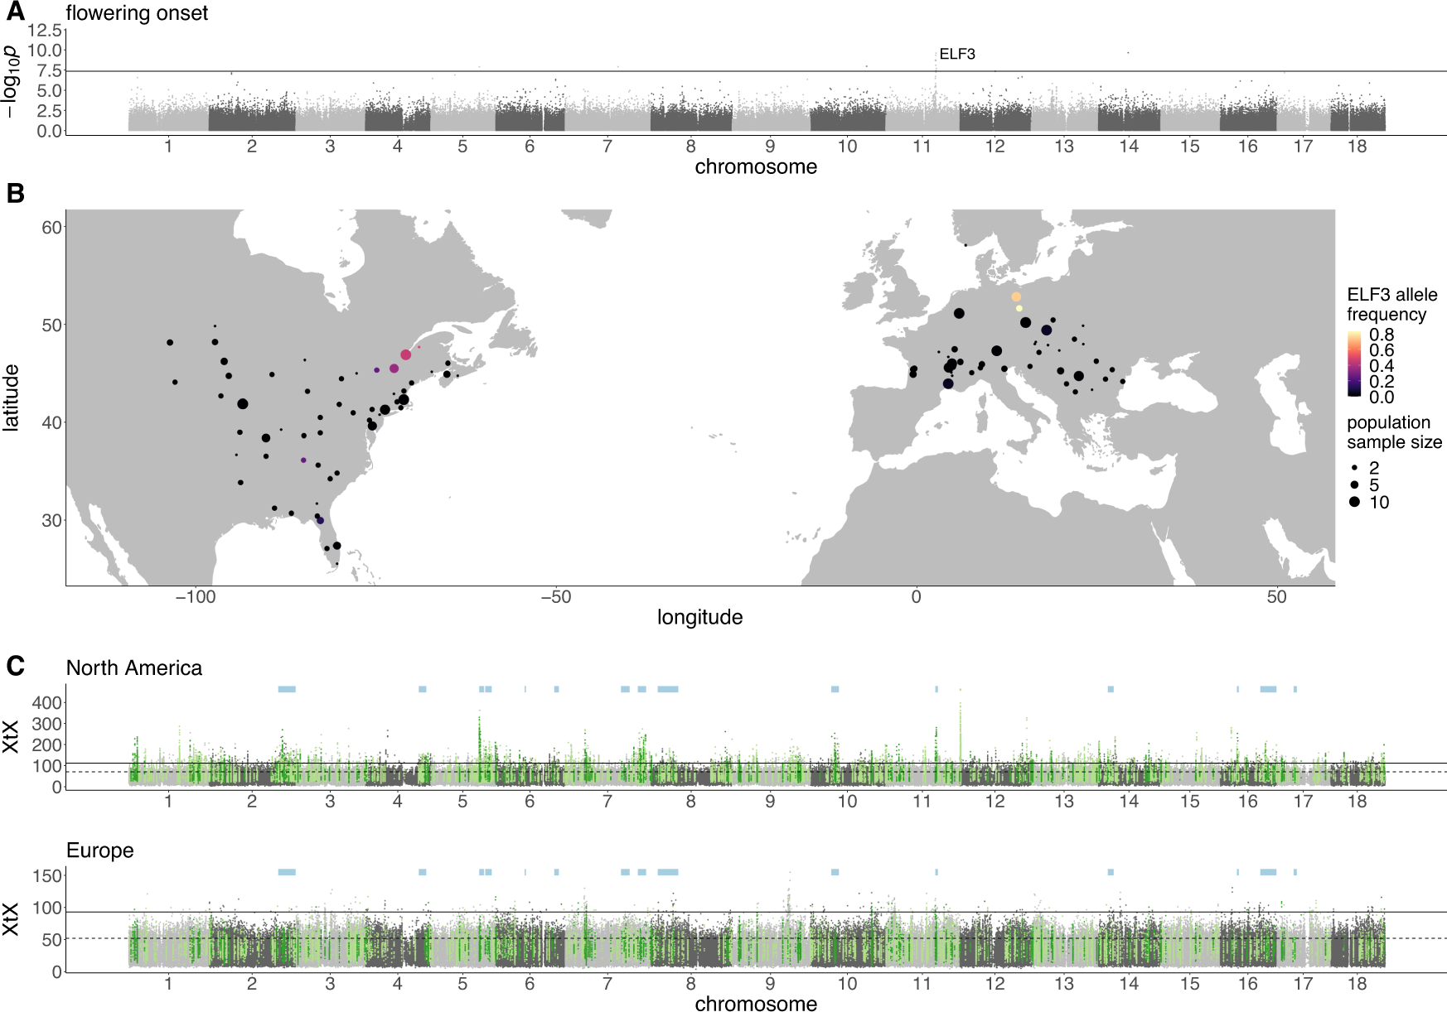This screenshot has height=1012, width=1447.
Task: Click the ELF3 gene label
Action: tap(957, 54)
